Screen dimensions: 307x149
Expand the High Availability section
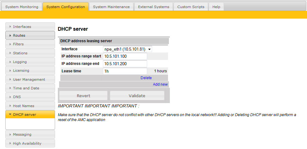coord(30,143)
